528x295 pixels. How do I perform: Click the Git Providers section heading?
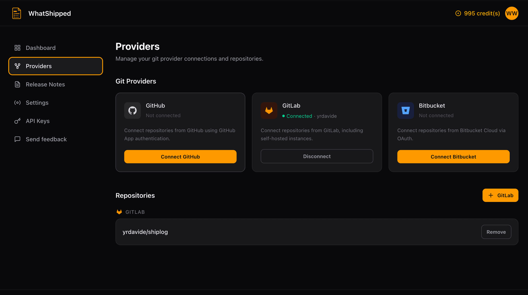136,81
